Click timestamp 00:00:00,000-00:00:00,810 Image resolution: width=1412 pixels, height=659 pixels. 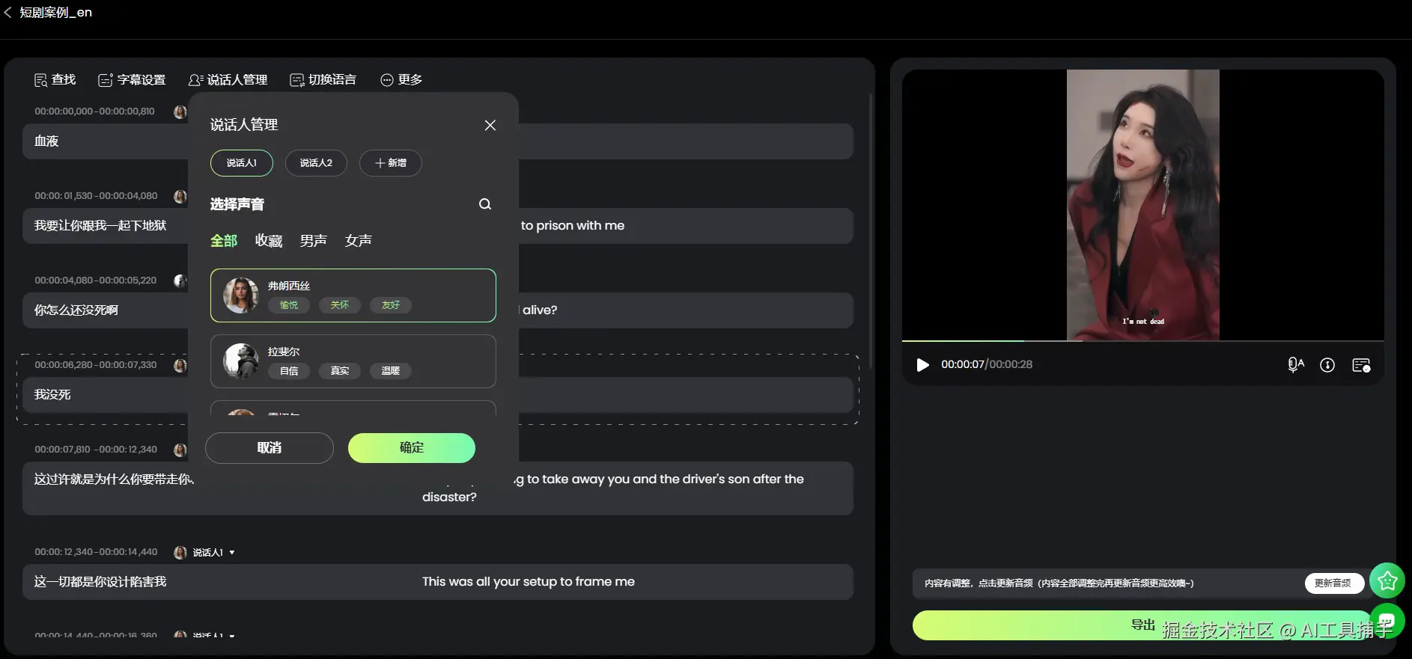coord(94,111)
